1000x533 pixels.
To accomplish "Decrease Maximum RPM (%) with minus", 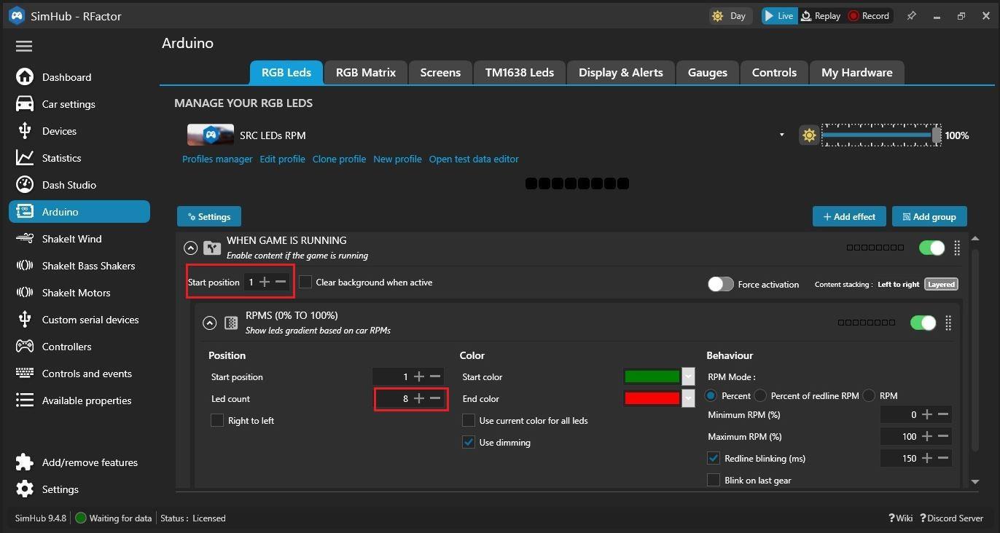I will click(x=943, y=437).
